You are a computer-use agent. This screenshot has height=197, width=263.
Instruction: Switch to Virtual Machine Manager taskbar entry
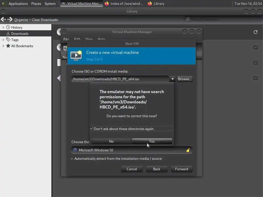click(82, 4)
